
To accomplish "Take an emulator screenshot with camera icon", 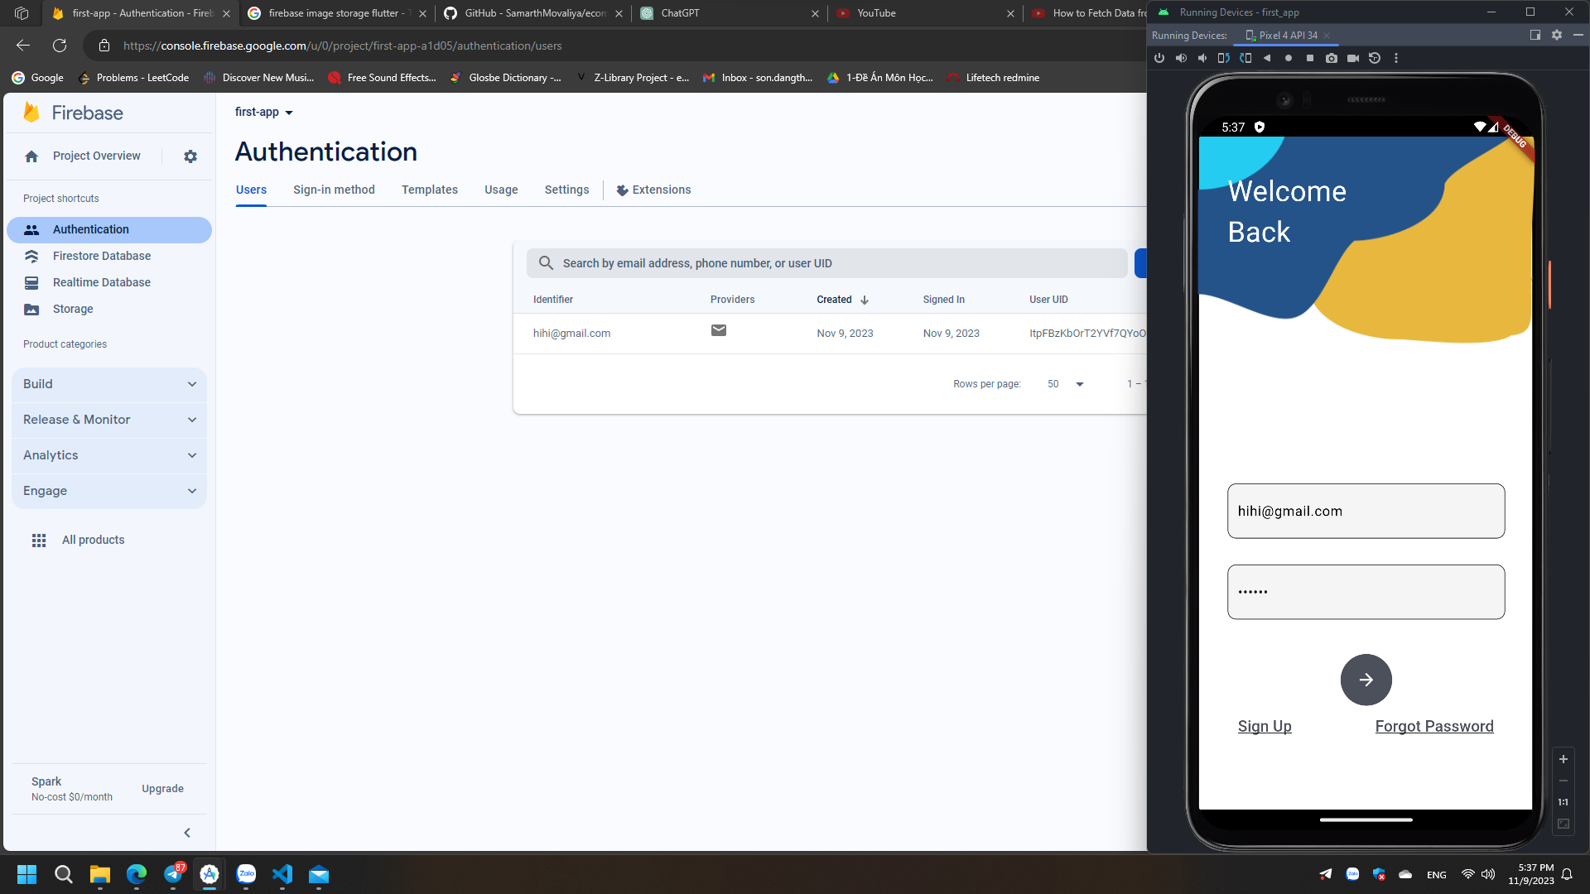I will pos(1331,58).
